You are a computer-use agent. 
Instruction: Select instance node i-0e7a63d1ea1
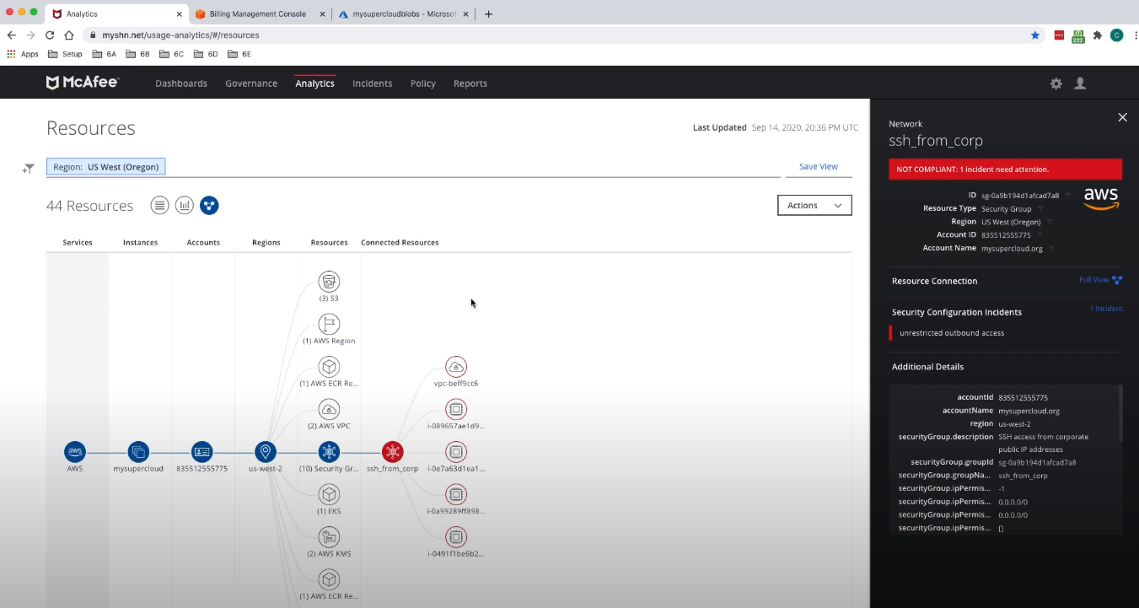(456, 451)
